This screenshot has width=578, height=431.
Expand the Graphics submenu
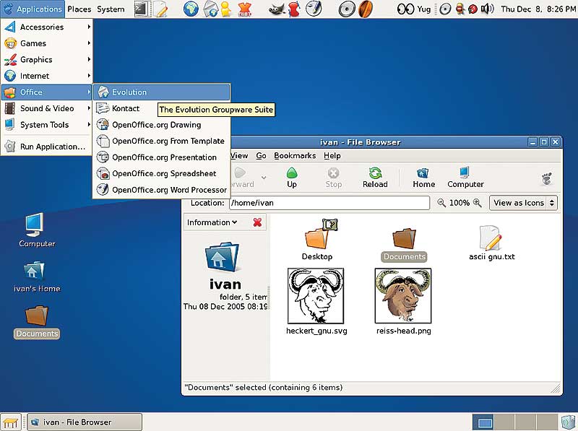click(47, 59)
